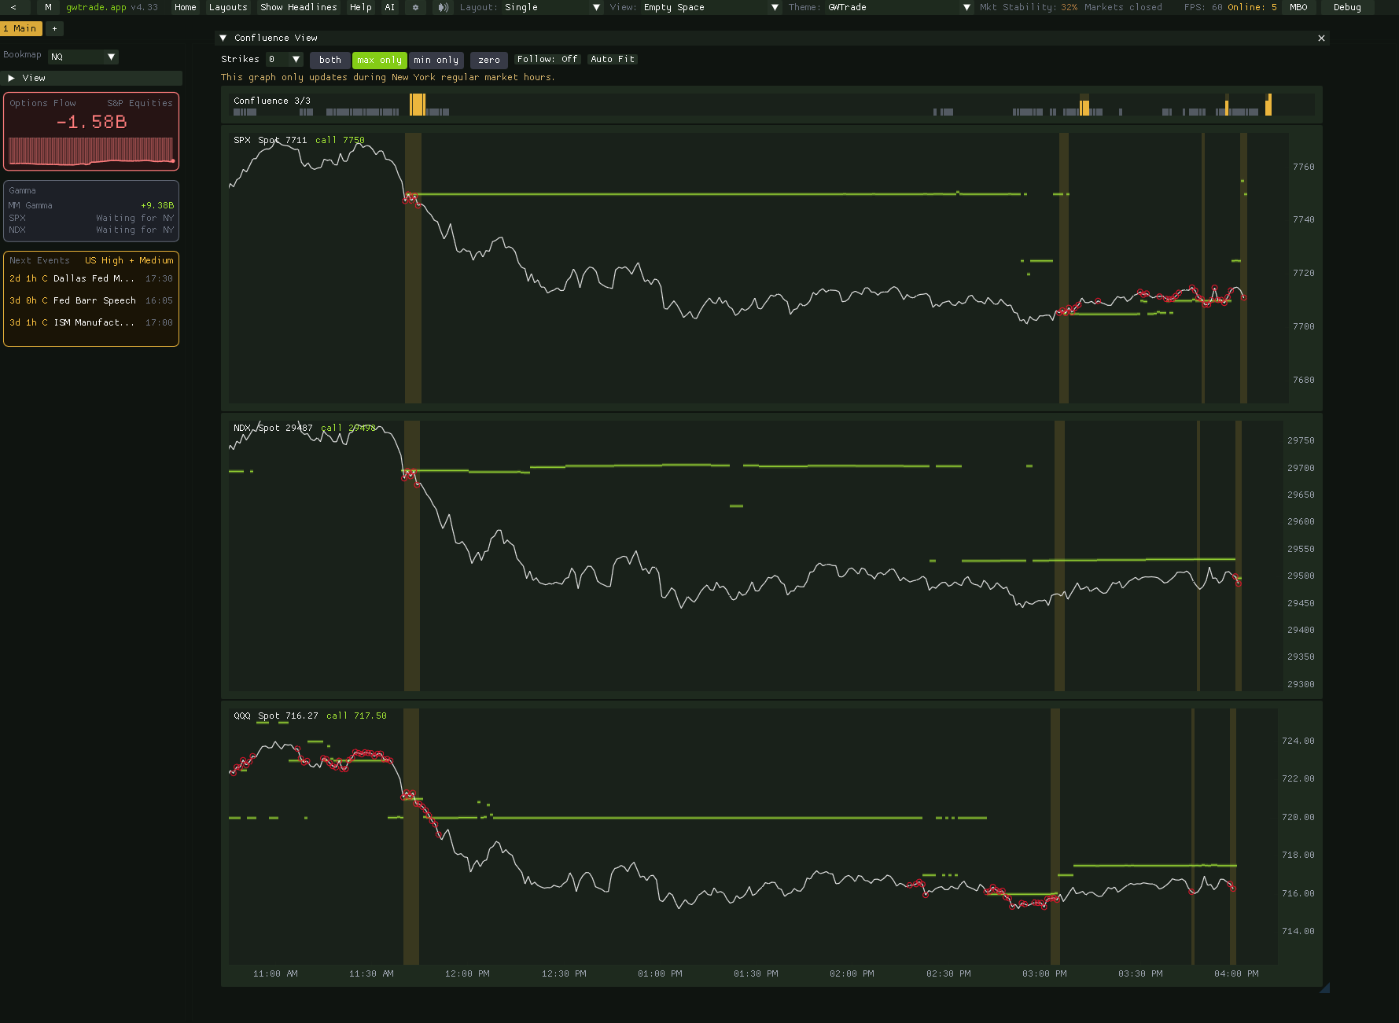Click the QQQ call 717.50 label
This screenshot has width=1399, height=1023.
point(356,716)
